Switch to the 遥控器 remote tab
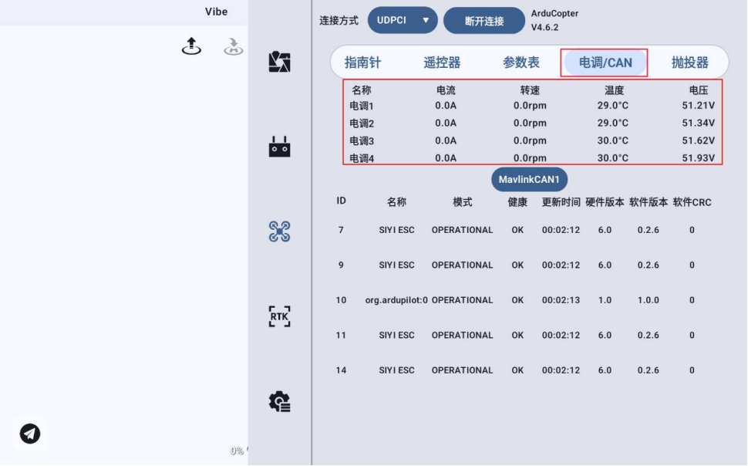 tap(442, 63)
